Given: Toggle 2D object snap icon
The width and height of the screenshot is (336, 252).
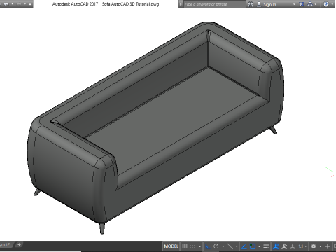Looking at the screenshot, I should coord(253,246).
